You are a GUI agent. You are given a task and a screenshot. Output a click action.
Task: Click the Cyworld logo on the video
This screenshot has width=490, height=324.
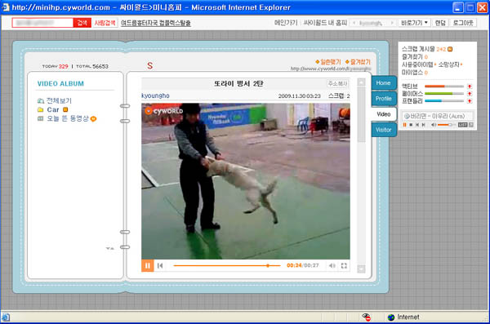pyautogui.click(x=164, y=111)
